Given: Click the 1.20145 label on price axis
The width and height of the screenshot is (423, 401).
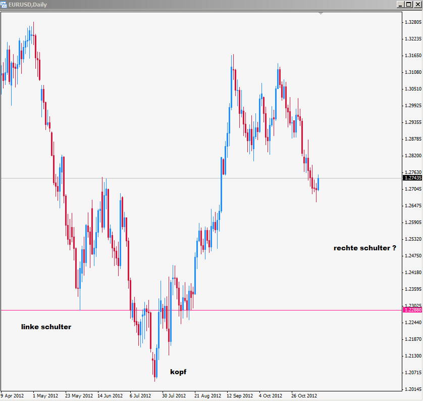Looking at the screenshot, I should pos(412,389).
